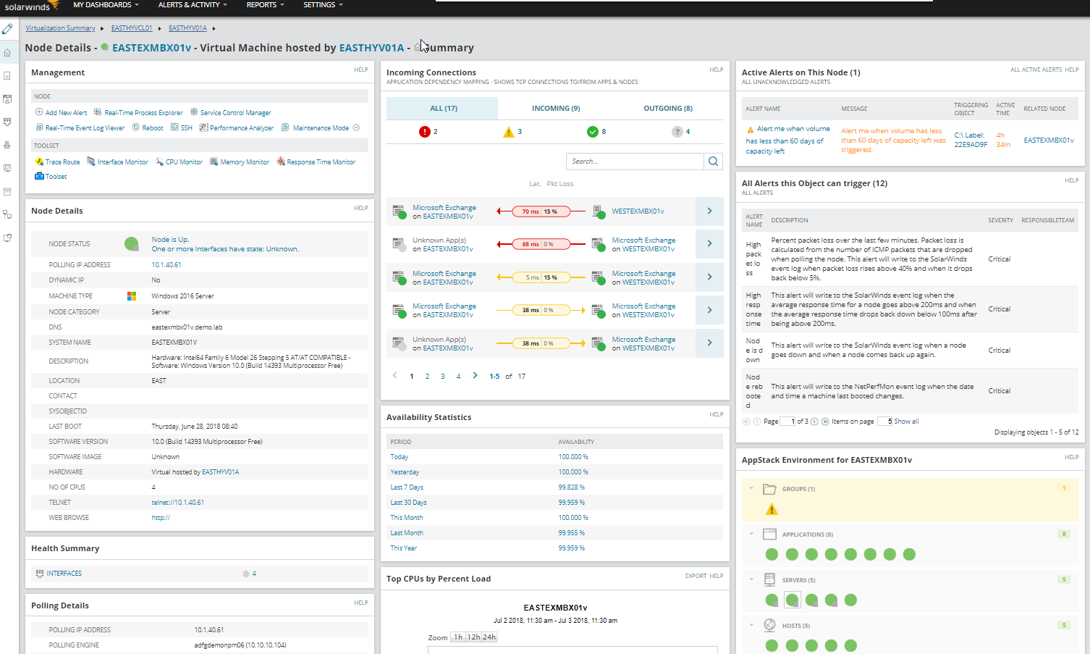Screen dimensions: 1090x654
Task: Click ALL ACTIVE ALERTS link
Action: coord(1036,70)
